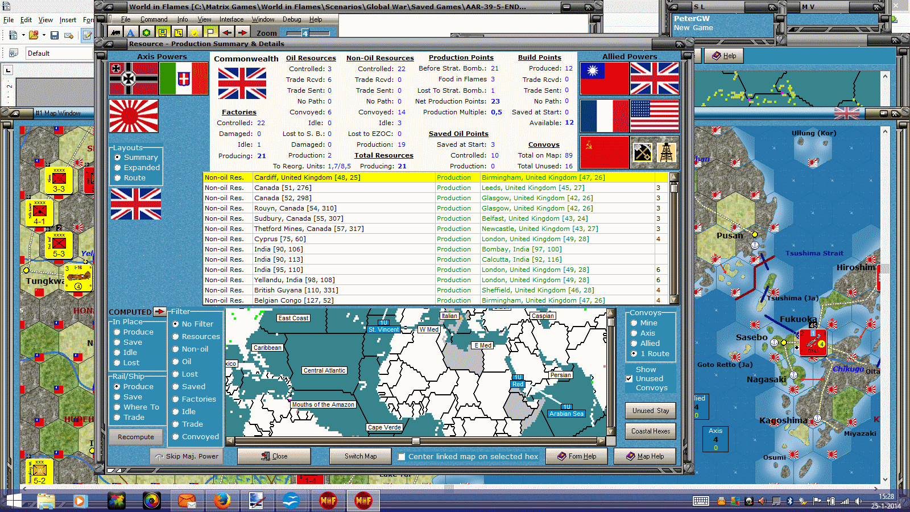Click Arabian Sea label on the minimap
910x512 pixels.
pyautogui.click(x=566, y=414)
